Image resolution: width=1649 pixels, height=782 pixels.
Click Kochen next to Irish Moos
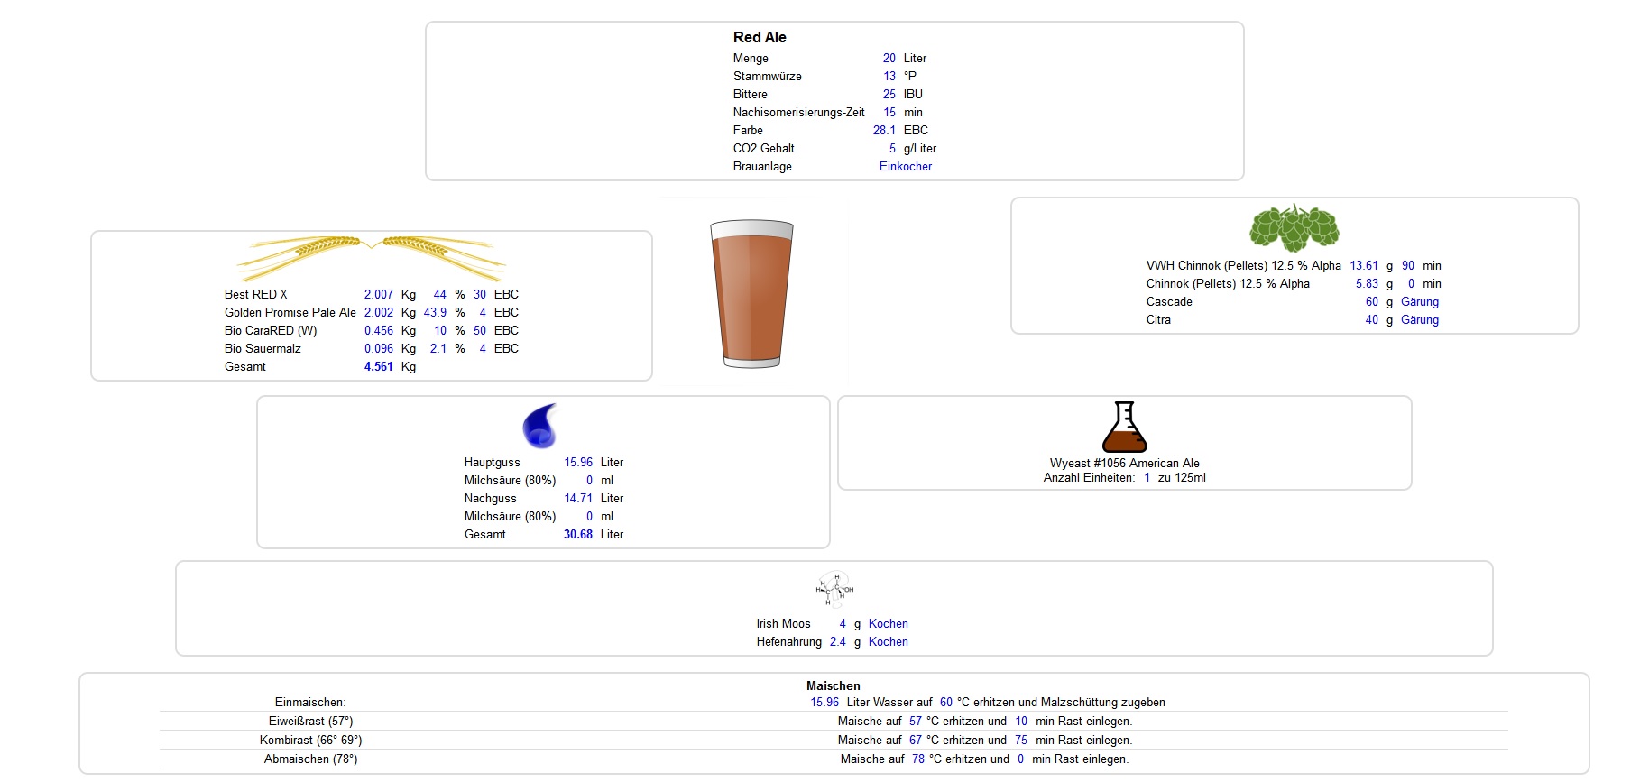[888, 624]
